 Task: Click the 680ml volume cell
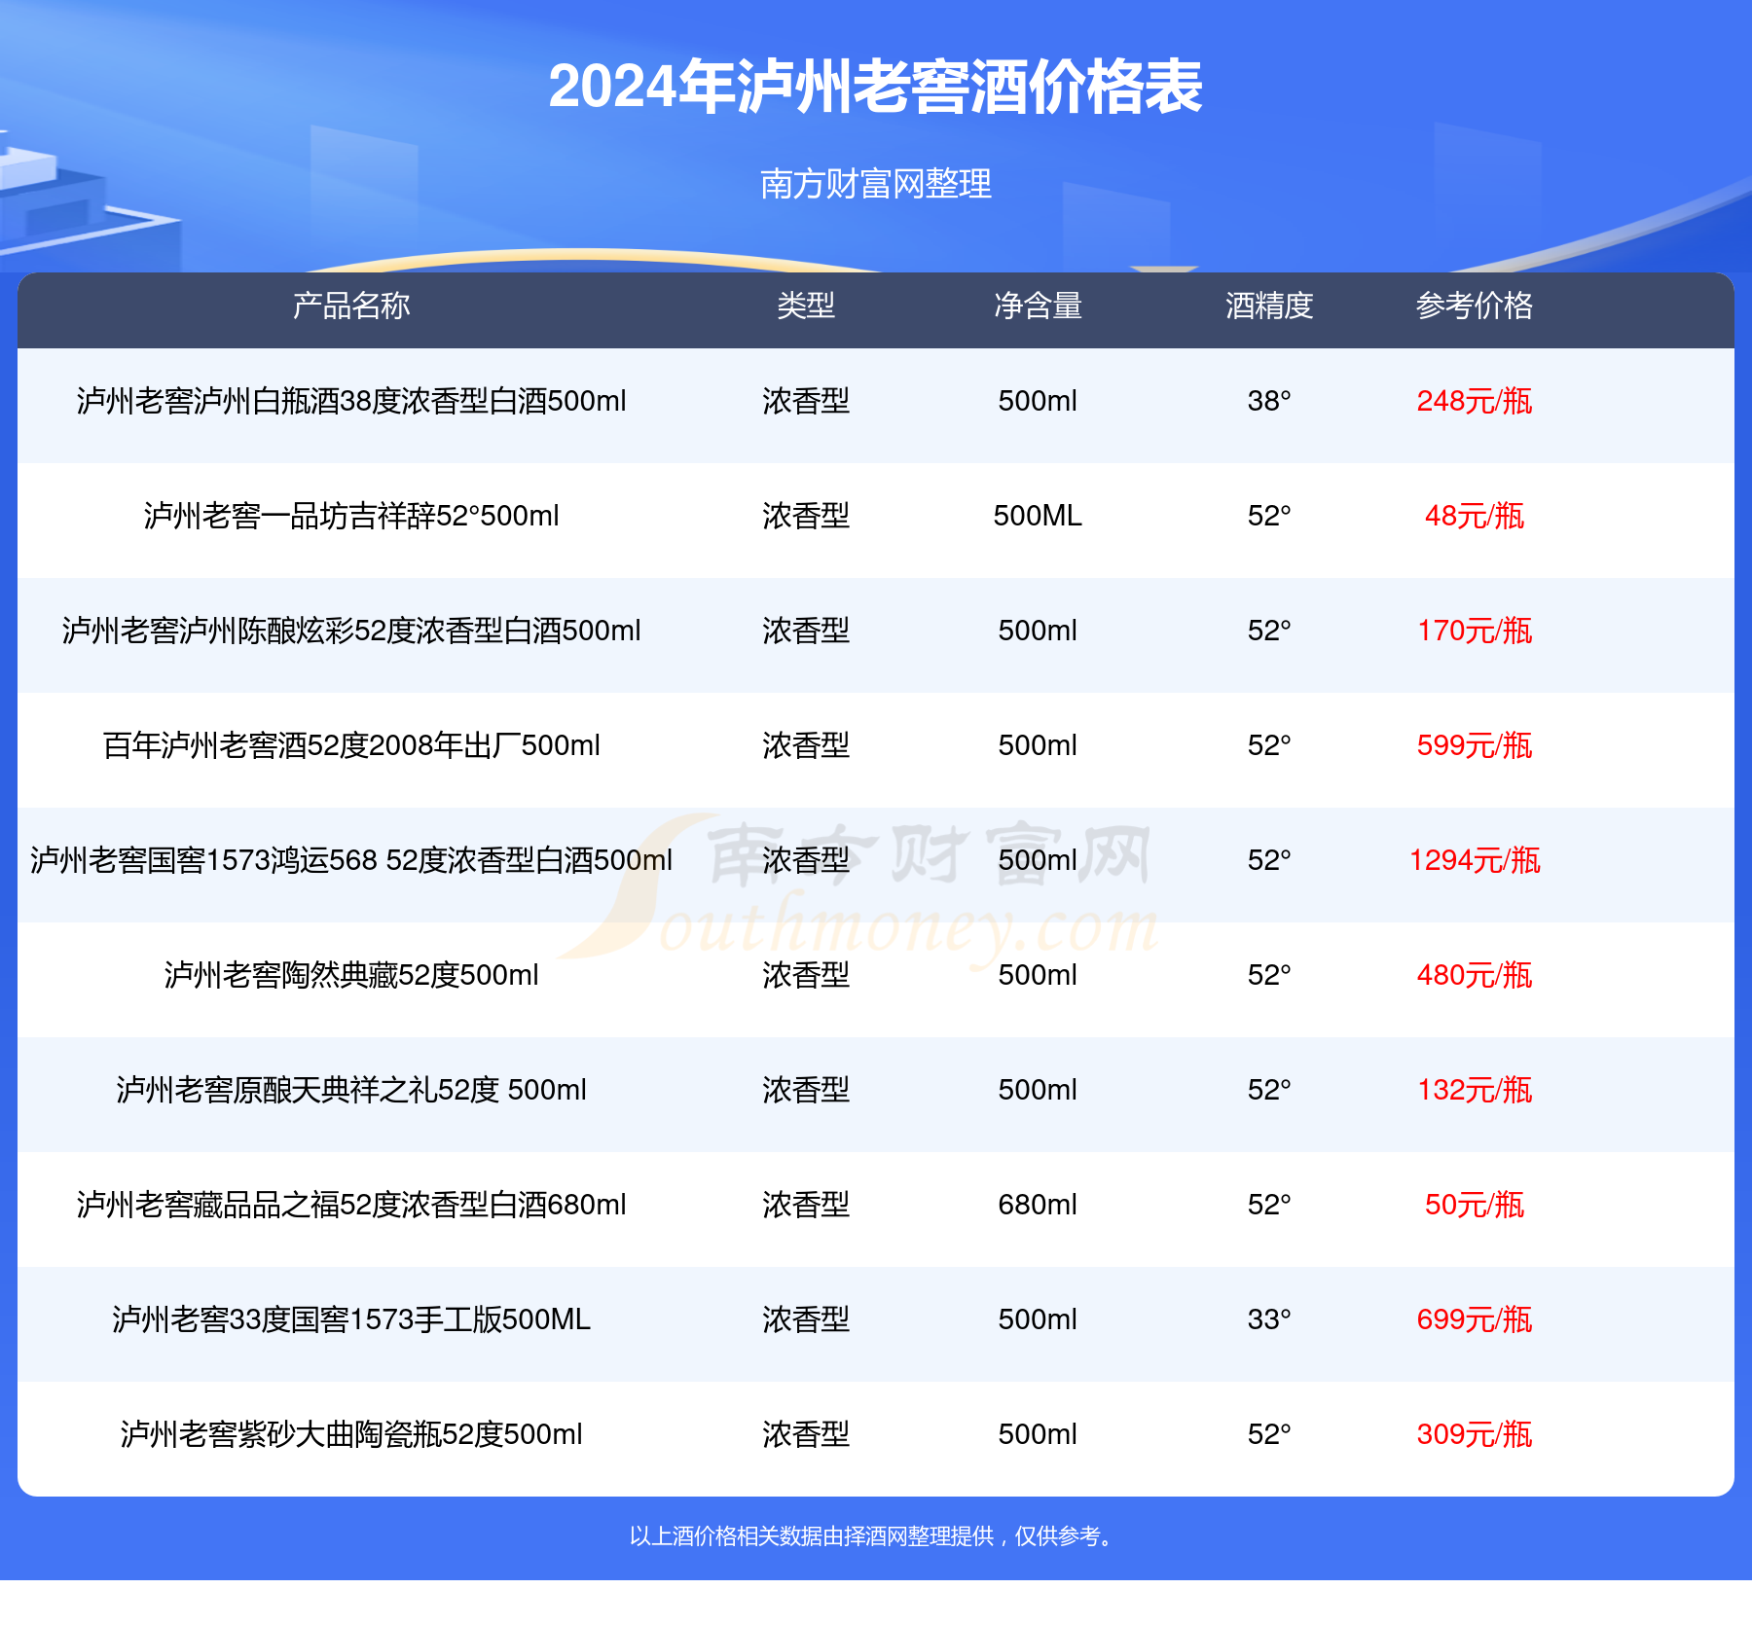tap(1038, 1205)
